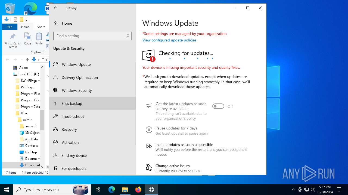Open Microsoft Edge desktop shortcut

pos(30,8)
